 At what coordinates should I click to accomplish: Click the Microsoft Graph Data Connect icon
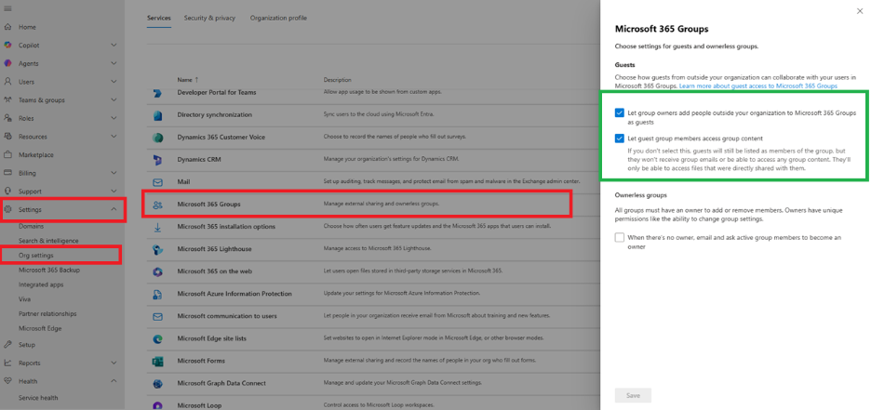(157, 383)
